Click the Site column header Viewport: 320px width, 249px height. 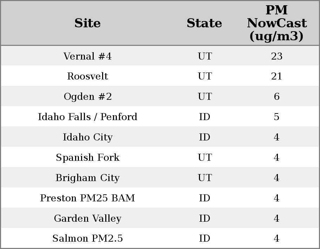(88, 23)
